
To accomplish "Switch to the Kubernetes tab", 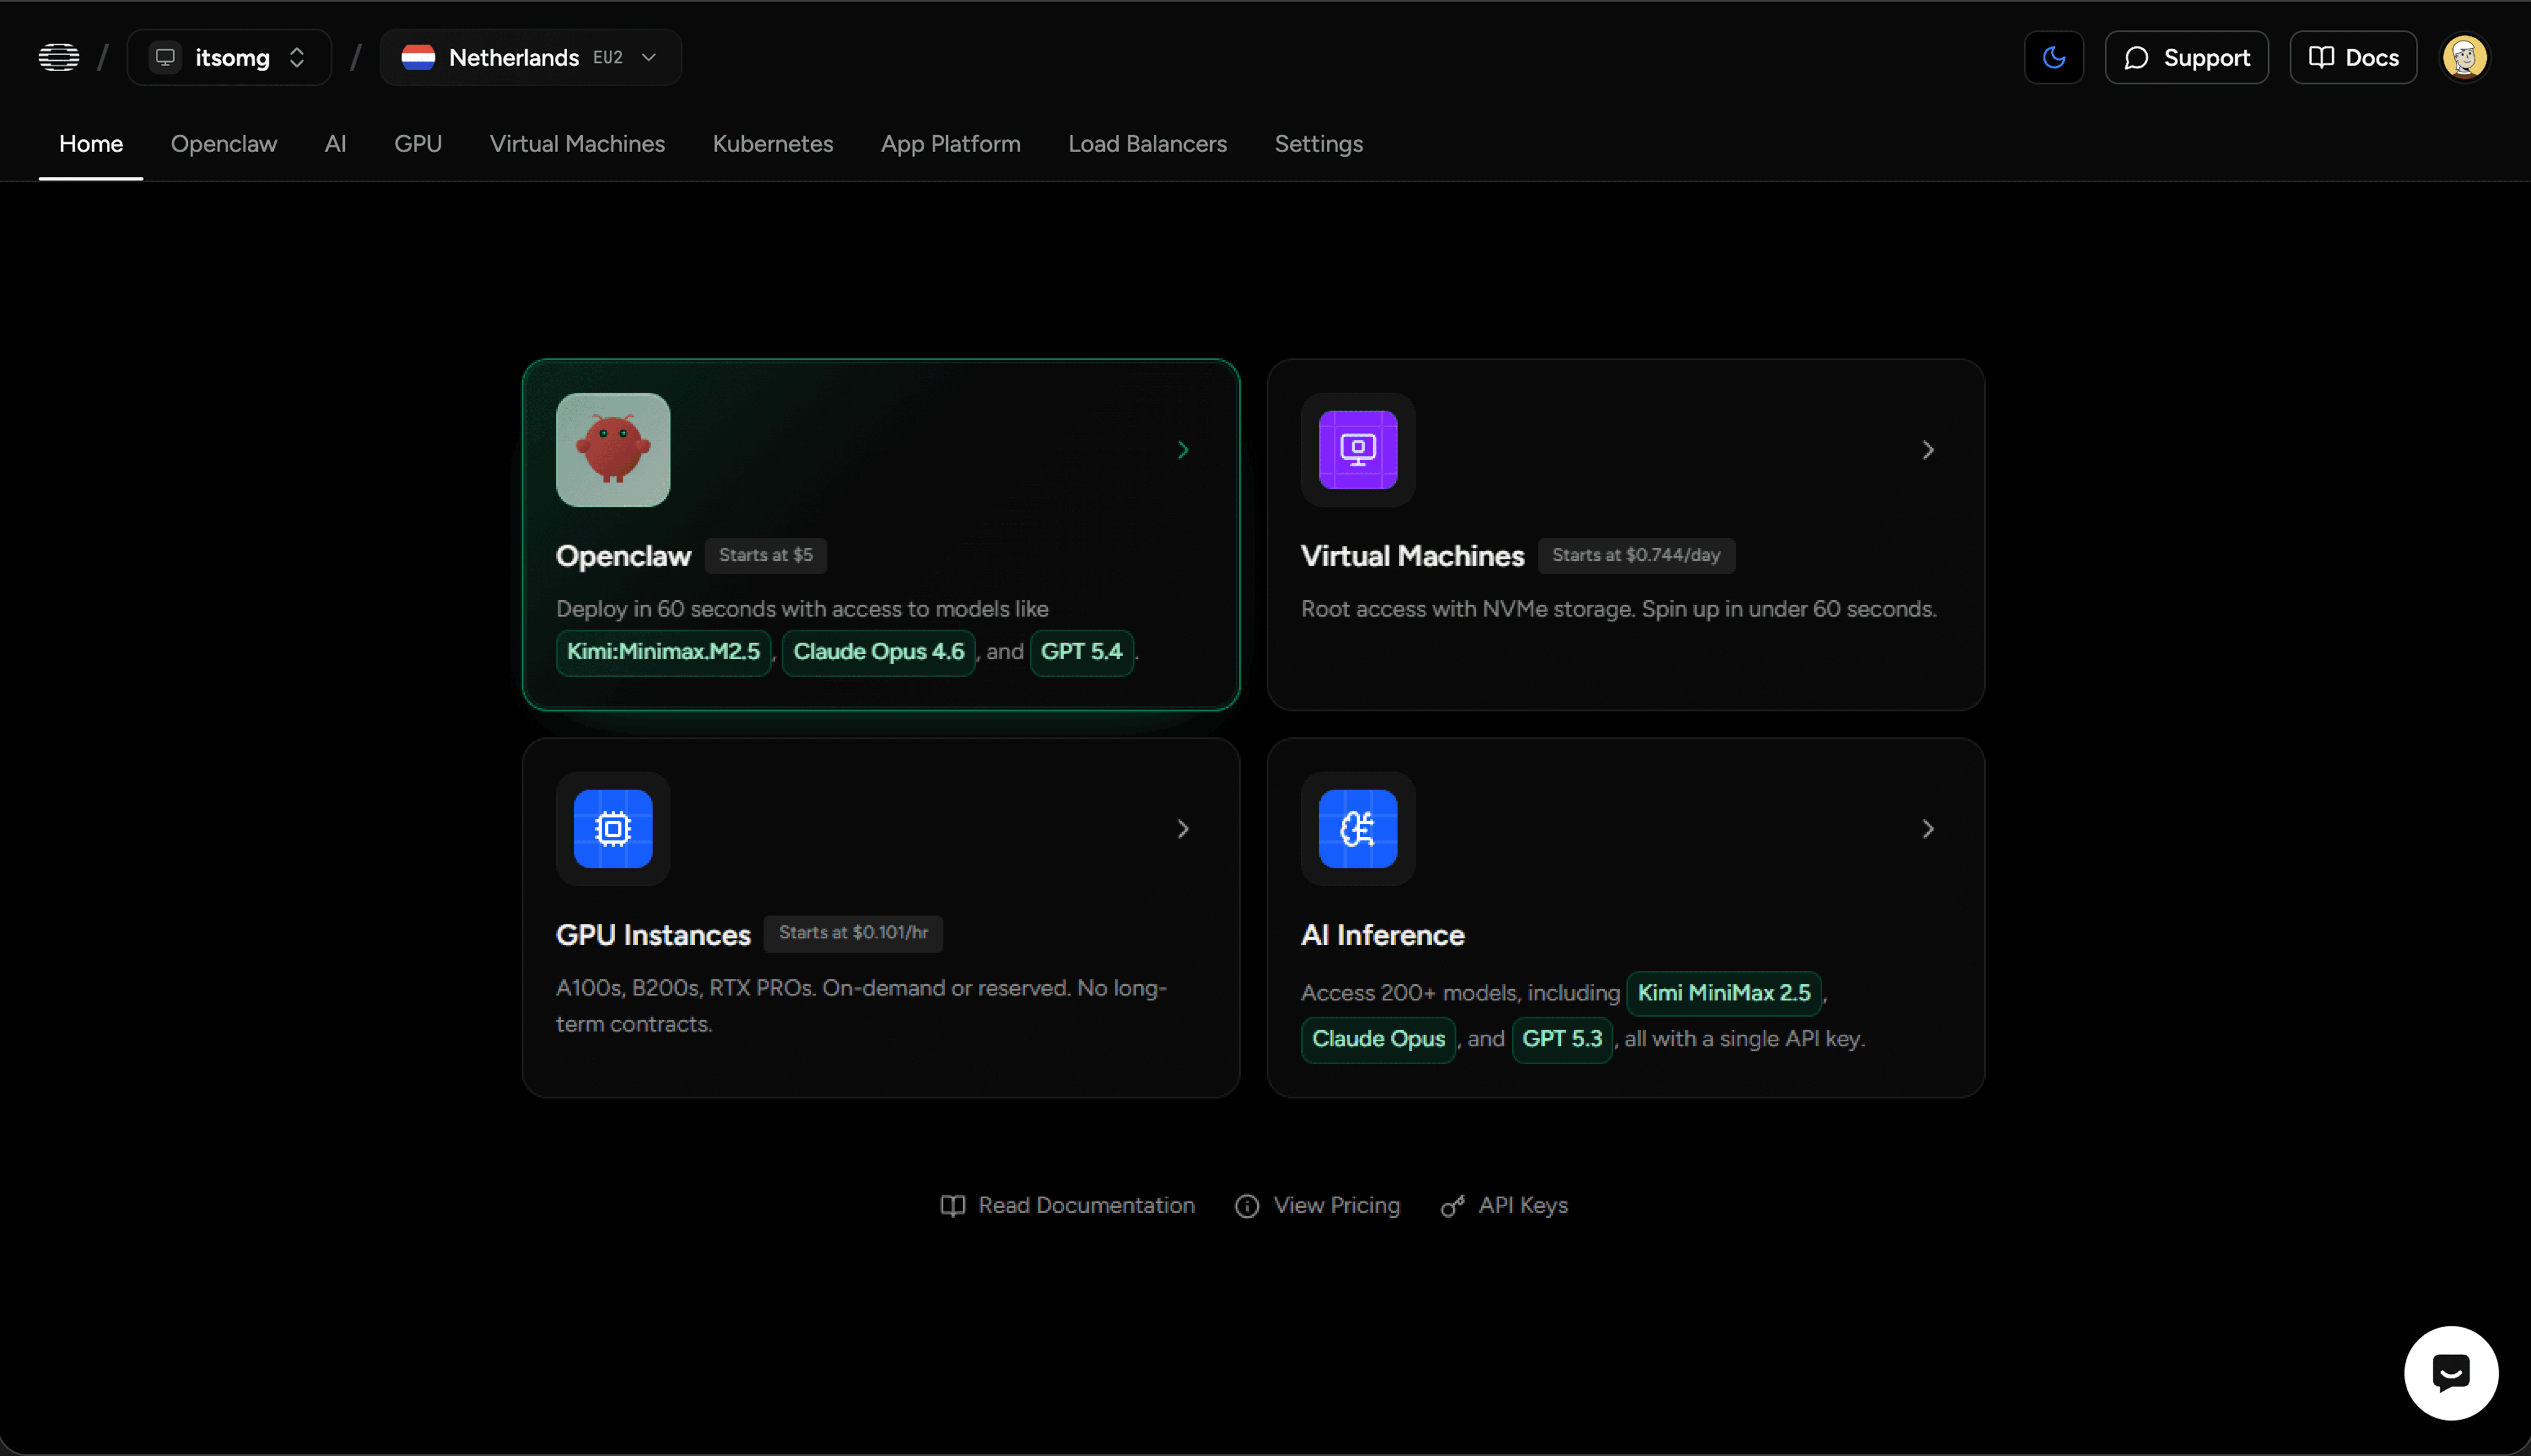I will point(772,144).
